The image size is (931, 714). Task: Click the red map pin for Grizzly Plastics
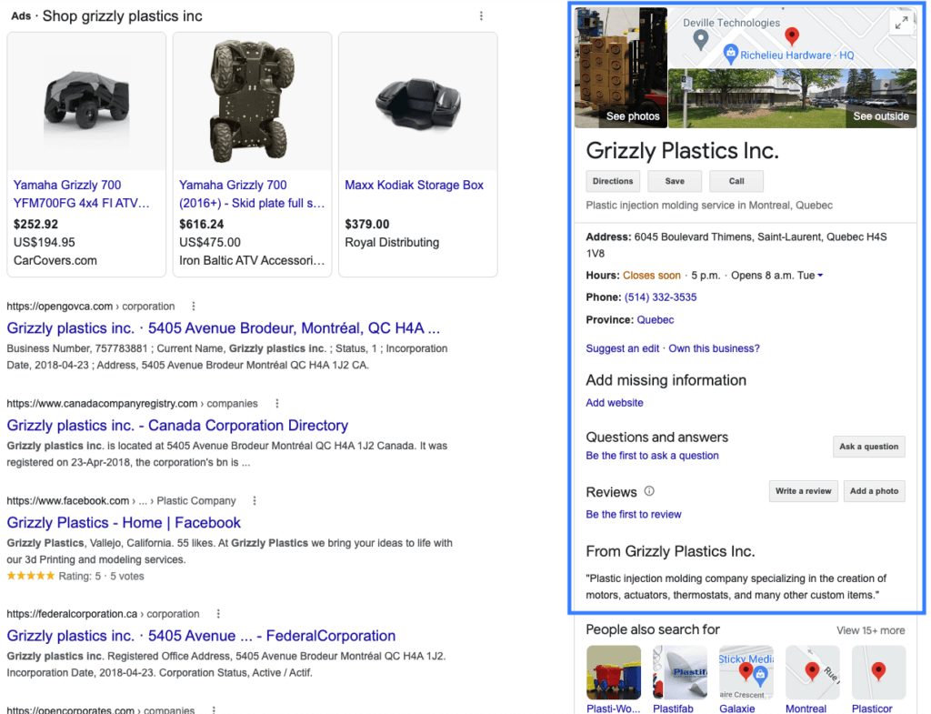coord(792,37)
